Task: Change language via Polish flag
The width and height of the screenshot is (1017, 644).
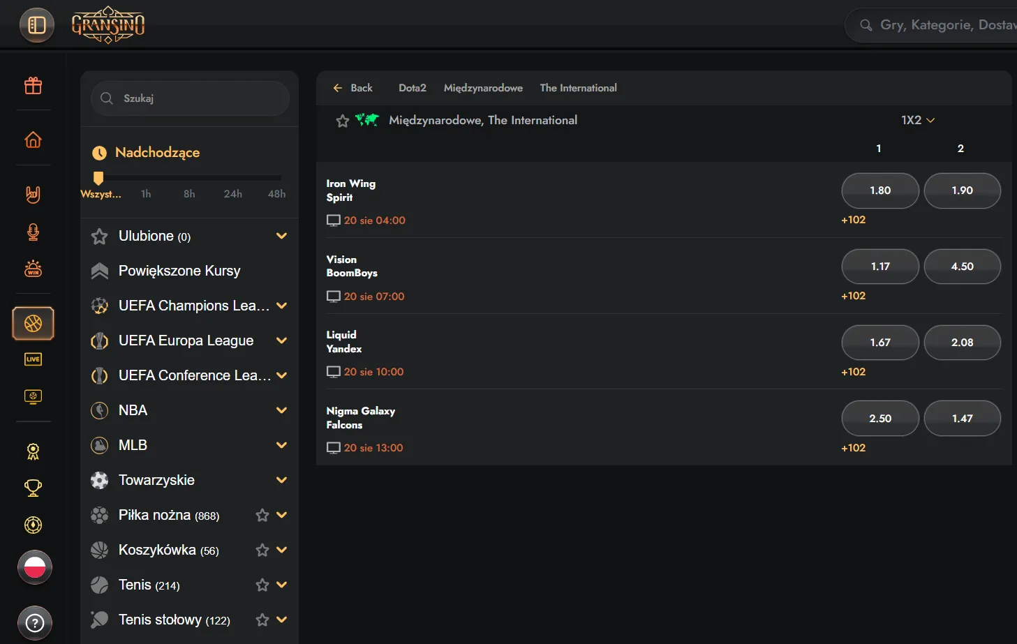Action: tap(35, 567)
